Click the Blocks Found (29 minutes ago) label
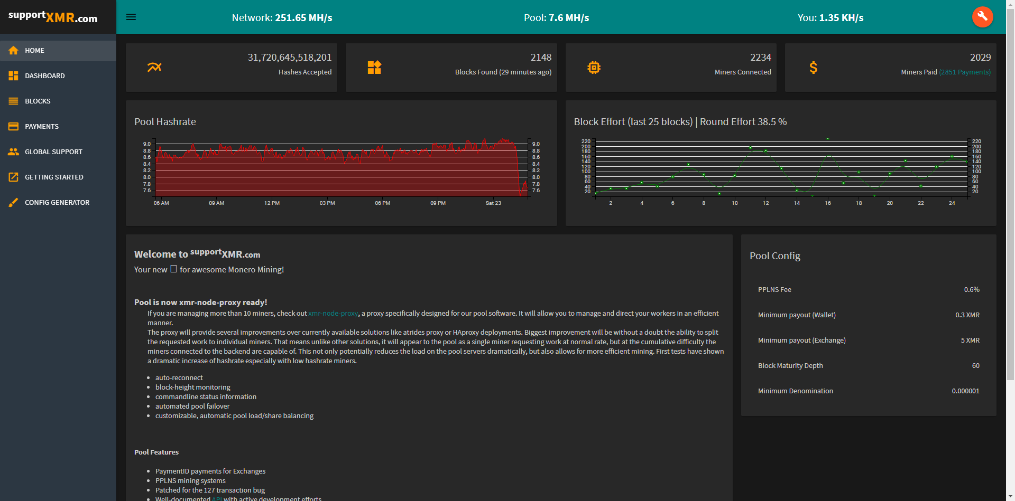The height and width of the screenshot is (501, 1015). coord(503,72)
